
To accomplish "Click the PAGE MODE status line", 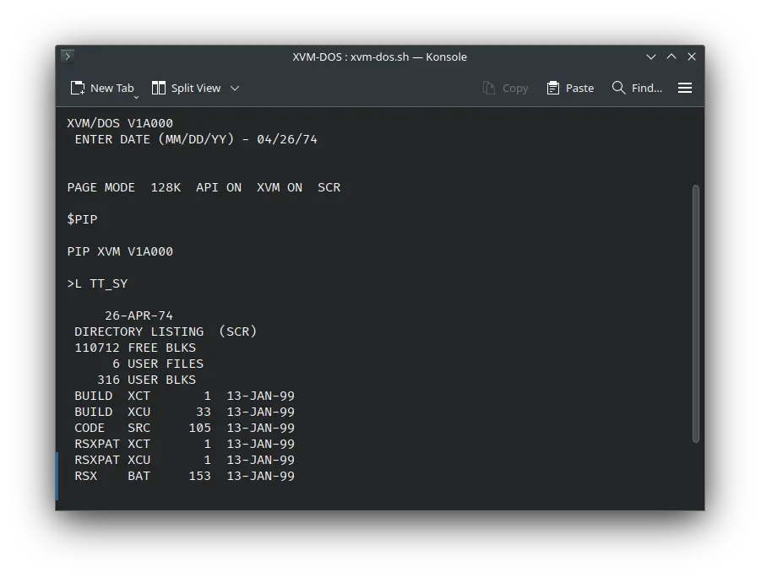I will point(203,187).
